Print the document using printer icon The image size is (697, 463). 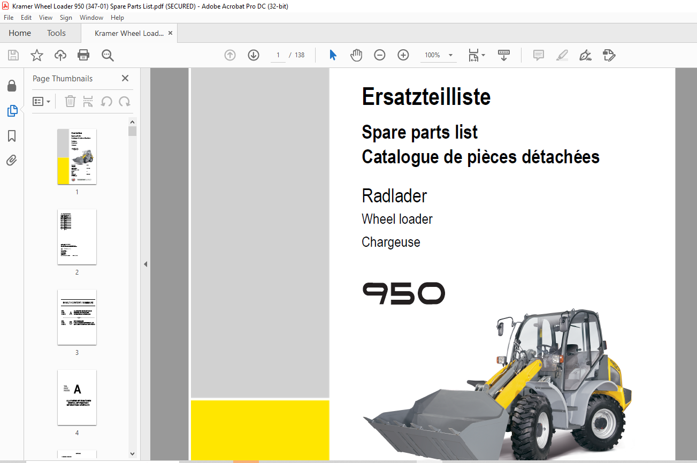coord(83,55)
